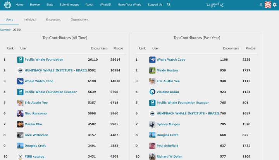Image resolution: width=279 pixels, height=160 pixels.
Task: Open Nico Ransome's profile link
Action: [36, 114]
